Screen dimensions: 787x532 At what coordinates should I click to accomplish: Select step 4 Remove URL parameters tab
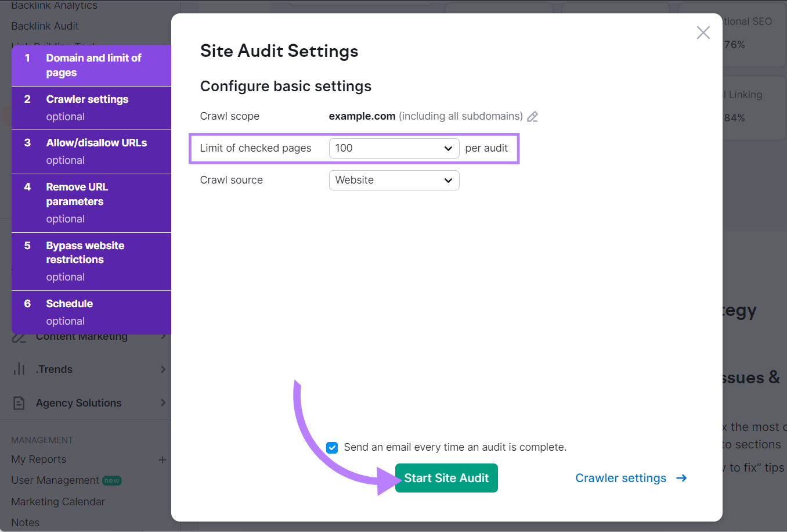click(x=91, y=203)
